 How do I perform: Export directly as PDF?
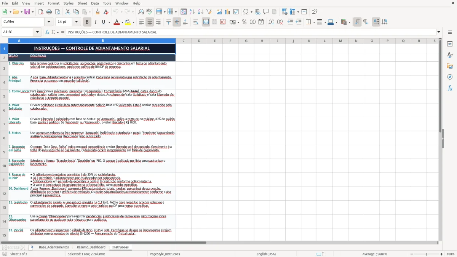point(41,12)
